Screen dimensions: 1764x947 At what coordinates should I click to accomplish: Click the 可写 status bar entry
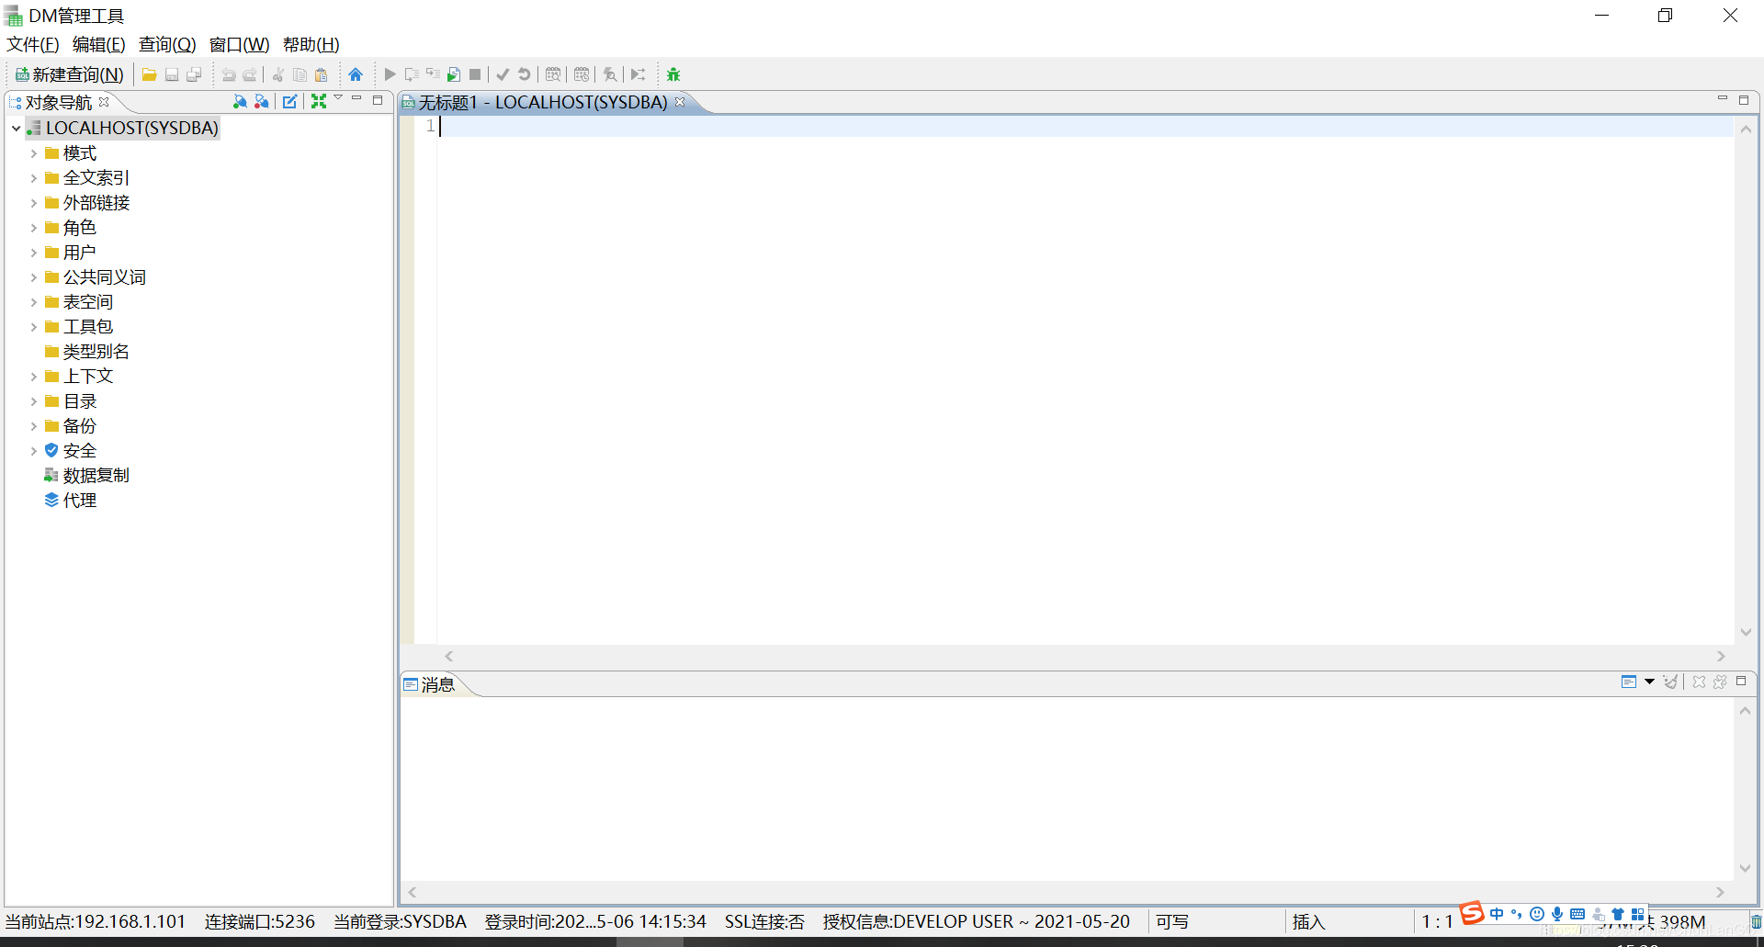1172,921
